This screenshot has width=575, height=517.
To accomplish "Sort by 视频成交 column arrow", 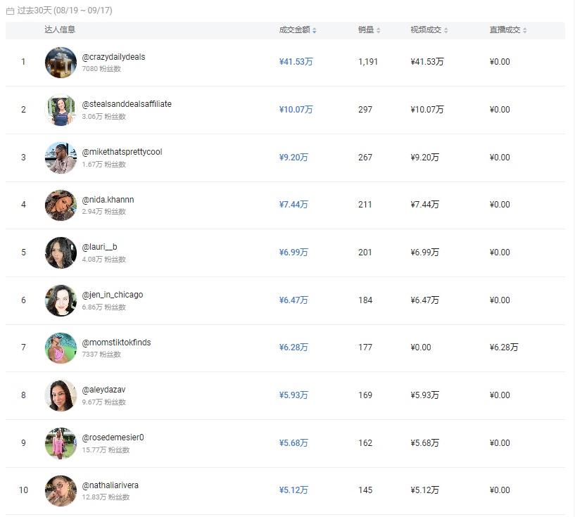I will click(x=446, y=30).
